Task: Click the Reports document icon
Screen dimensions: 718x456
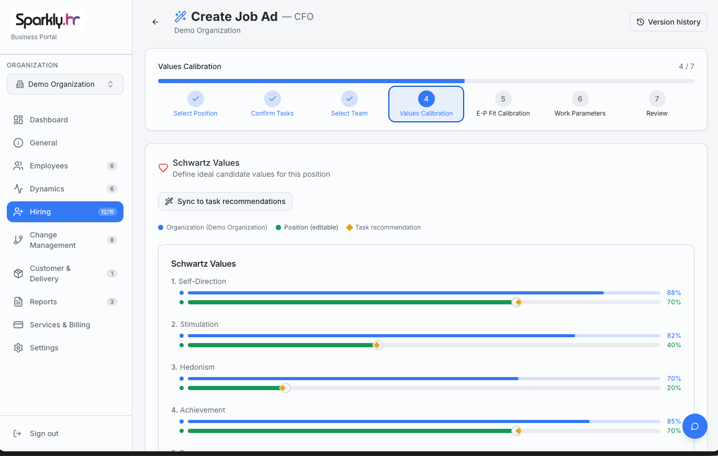Action: pyautogui.click(x=18, y=302)
